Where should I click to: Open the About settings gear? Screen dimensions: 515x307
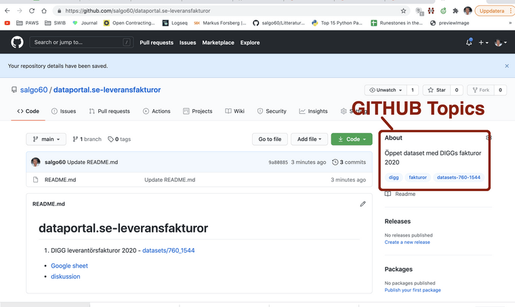click(x=489, y=138)
